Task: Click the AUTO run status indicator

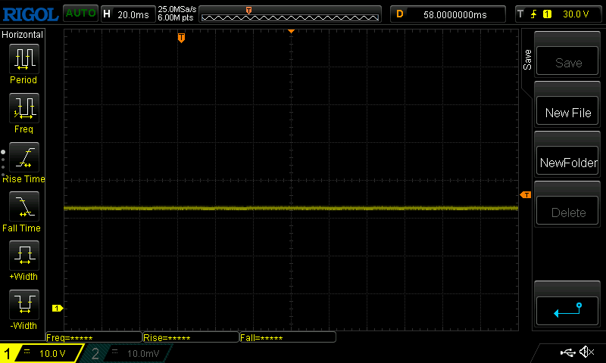Action: (80, 13)
